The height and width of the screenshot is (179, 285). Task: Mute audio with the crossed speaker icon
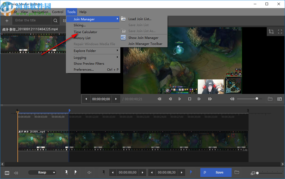click(x=89, y=172)
